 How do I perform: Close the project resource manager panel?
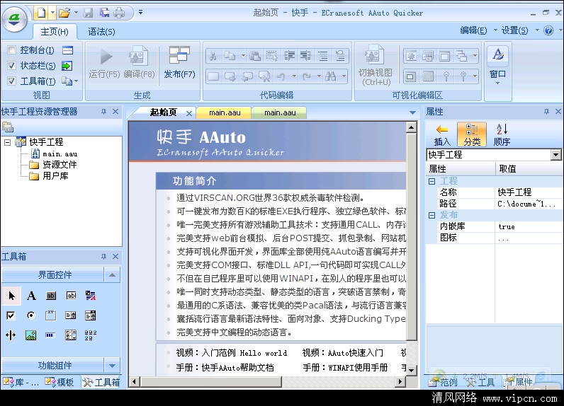pyautogui.click(x=115, y=112)
